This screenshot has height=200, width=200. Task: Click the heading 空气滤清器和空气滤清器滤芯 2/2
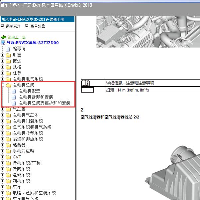pos(110,117)
